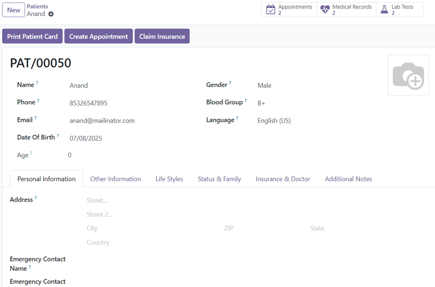Click the Print Patient Card button
The image size is (435, 287).
coord(32,36)
